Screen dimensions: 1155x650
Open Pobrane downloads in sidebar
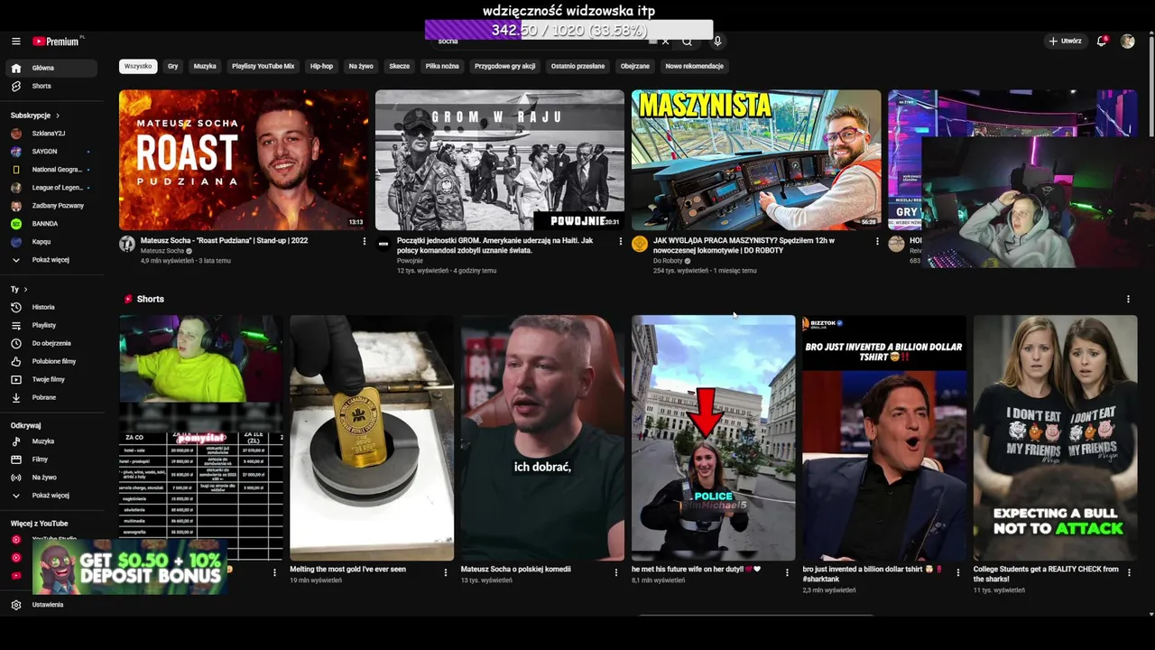(51, 397)
